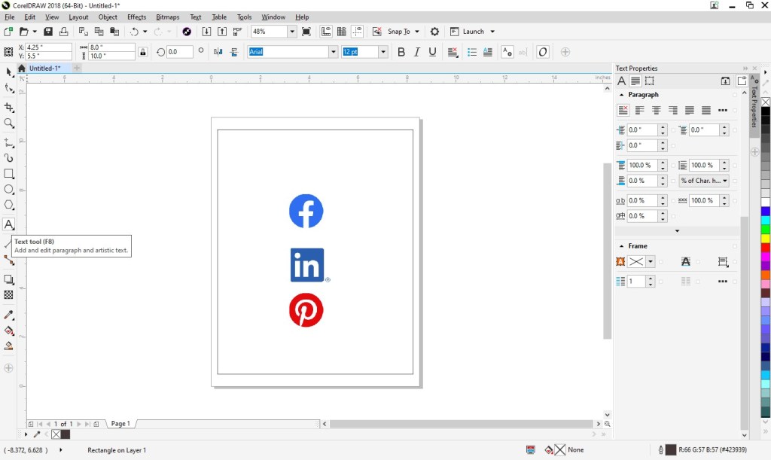The image size is (771, 460).
Task: Click the Launch button
Action: click(x=473, y=32)
